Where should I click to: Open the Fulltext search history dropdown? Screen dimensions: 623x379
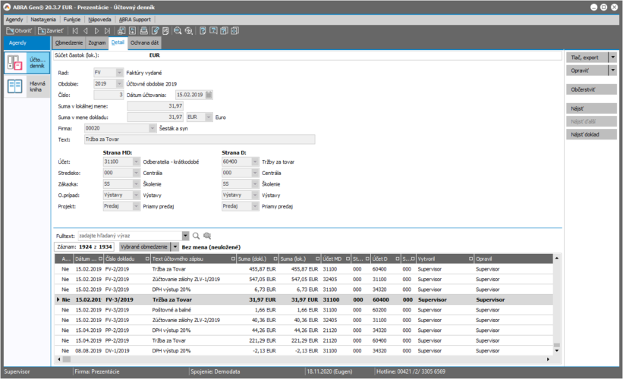click(186, 236)
